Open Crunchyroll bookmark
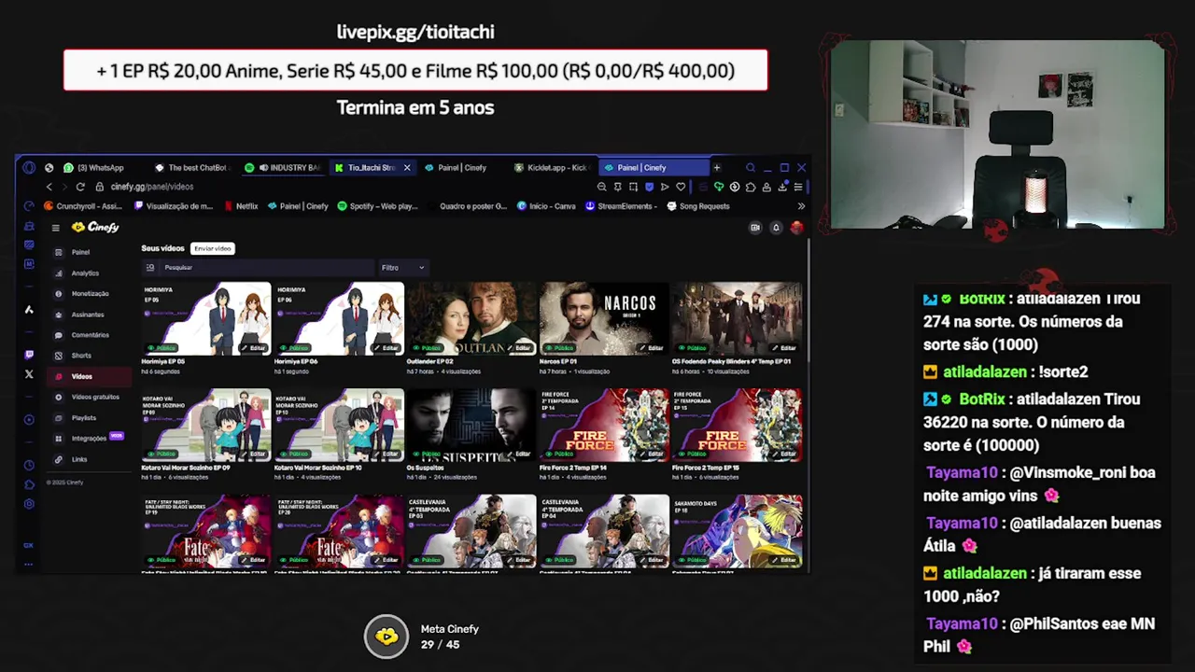1195x672 pixels. coord(82,206)
